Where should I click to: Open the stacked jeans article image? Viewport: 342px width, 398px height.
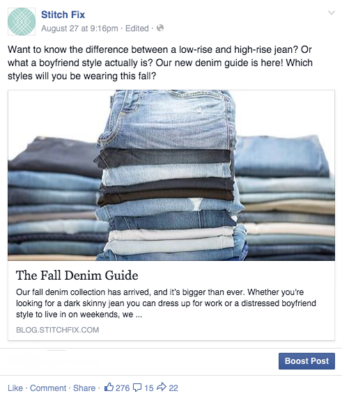[171, 175]
